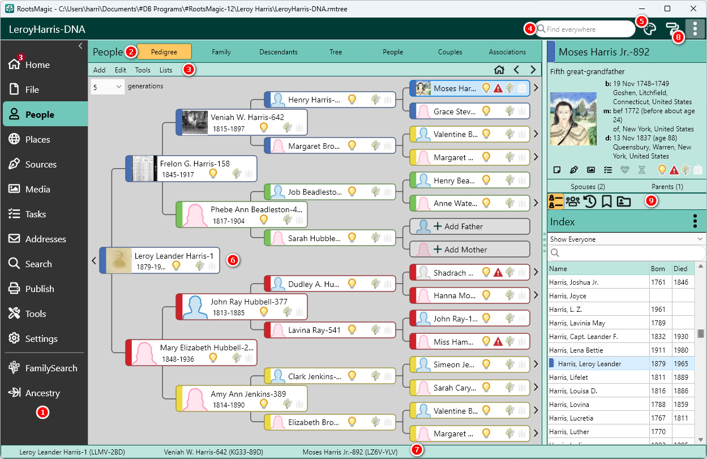Switch to Family members side panel icon
Image resolution: width=707 pixels, height=459 pixels.
point(573,201)
